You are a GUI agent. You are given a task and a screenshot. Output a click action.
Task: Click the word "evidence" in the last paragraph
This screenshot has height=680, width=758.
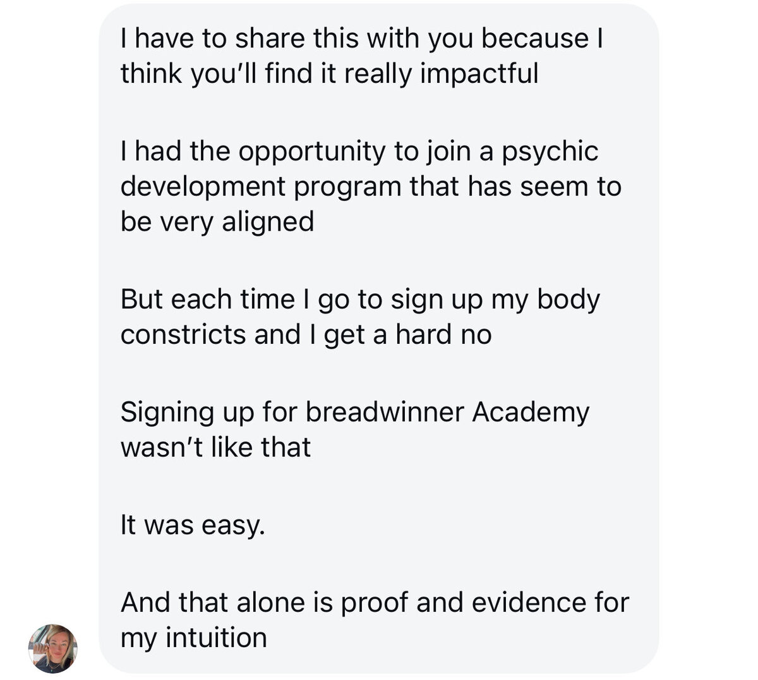point(515,602)
